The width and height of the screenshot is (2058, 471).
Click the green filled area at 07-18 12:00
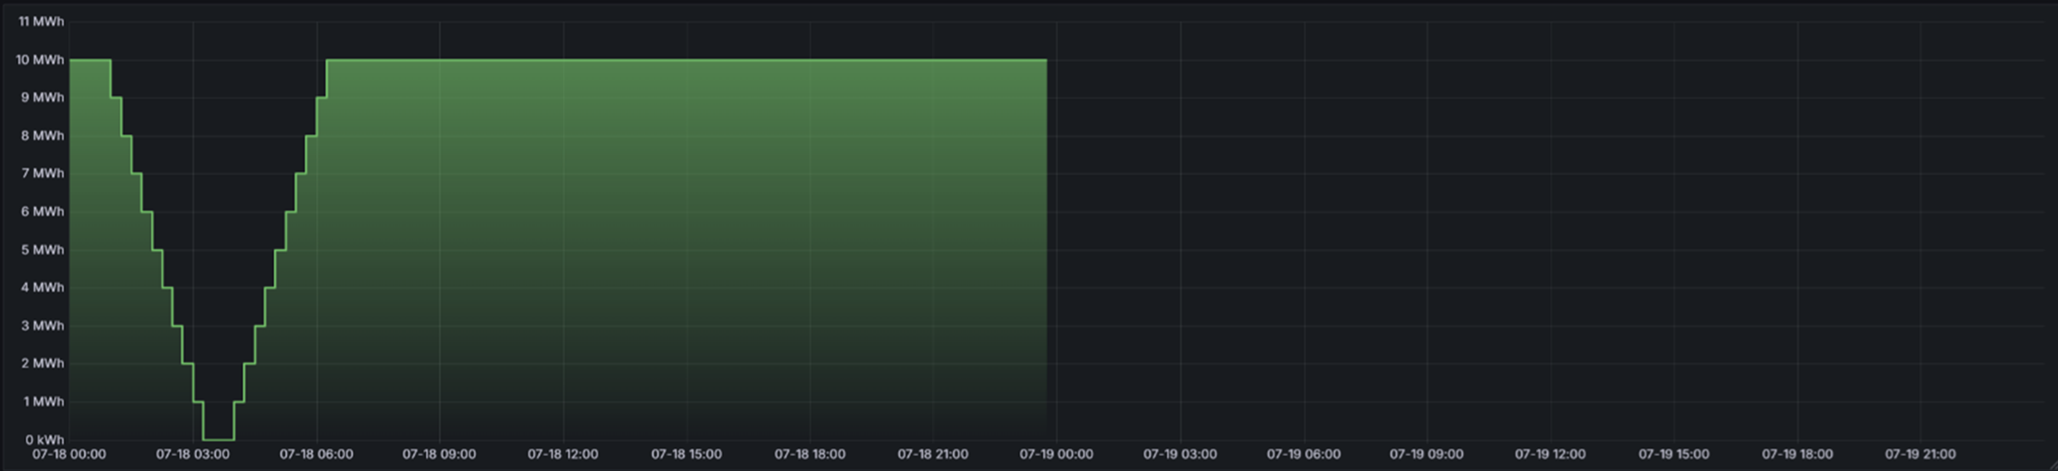point(563,250)
